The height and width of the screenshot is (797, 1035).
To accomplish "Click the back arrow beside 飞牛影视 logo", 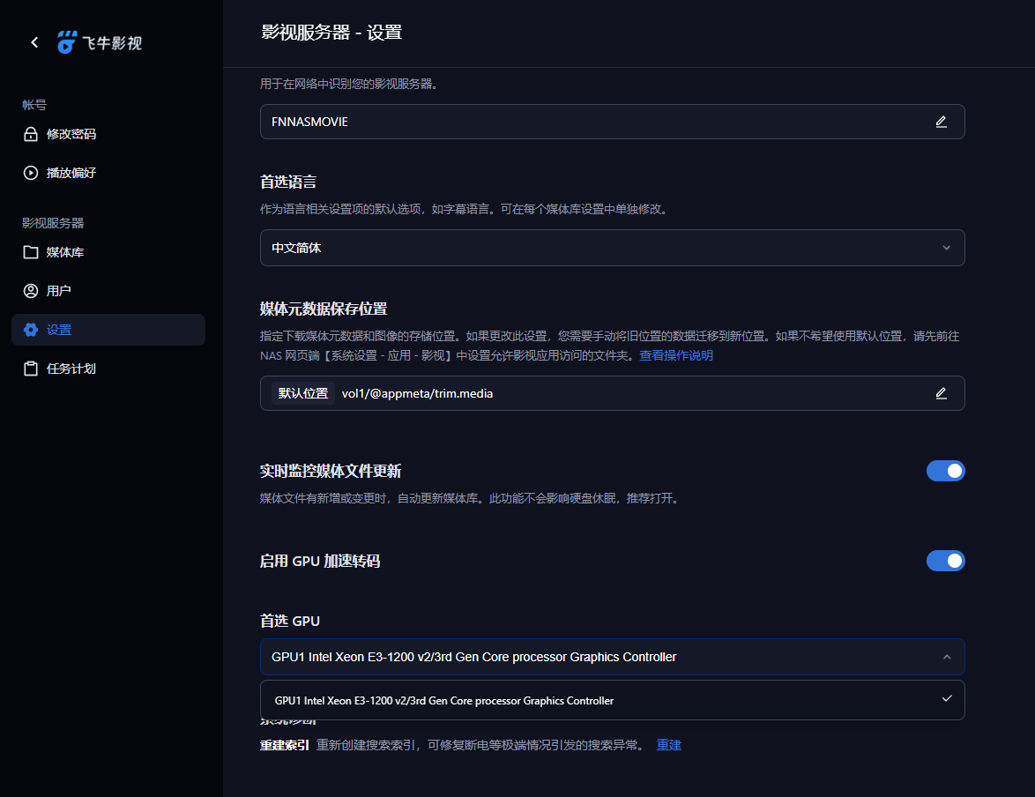I will click(34, 42).
